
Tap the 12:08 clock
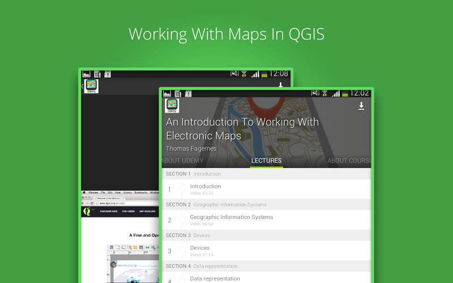pos(279,74)
